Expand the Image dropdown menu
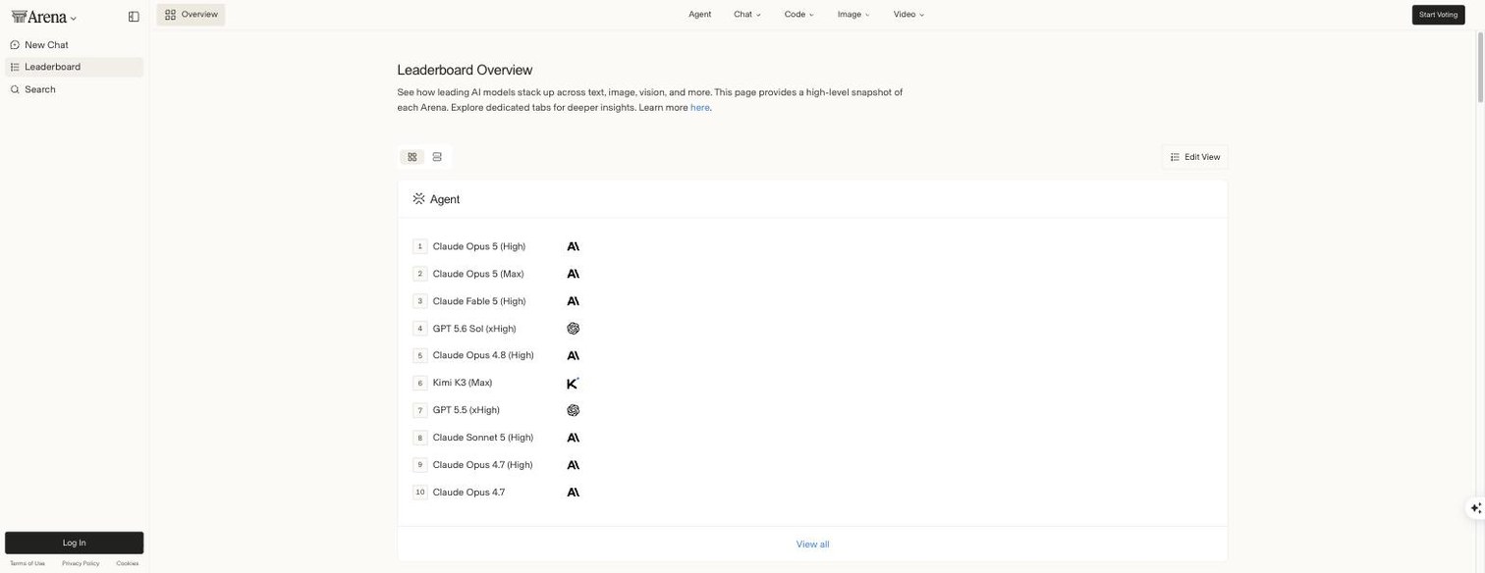Image resolution: width=1485 pixels, height=573 pixels. pyautogui.click(x=853, y=15)
